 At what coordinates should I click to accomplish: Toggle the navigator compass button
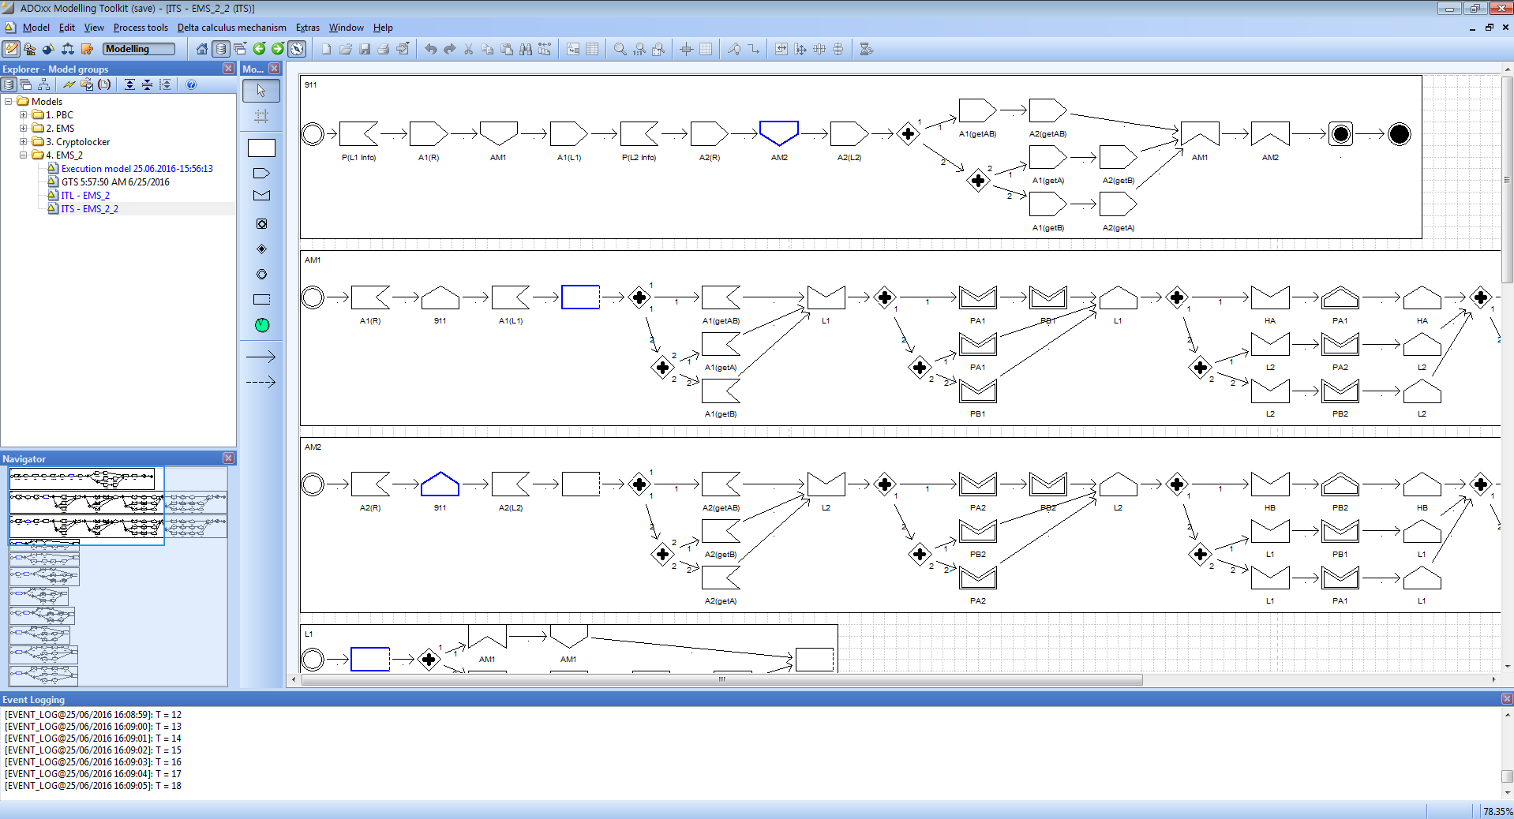[297, 49]
